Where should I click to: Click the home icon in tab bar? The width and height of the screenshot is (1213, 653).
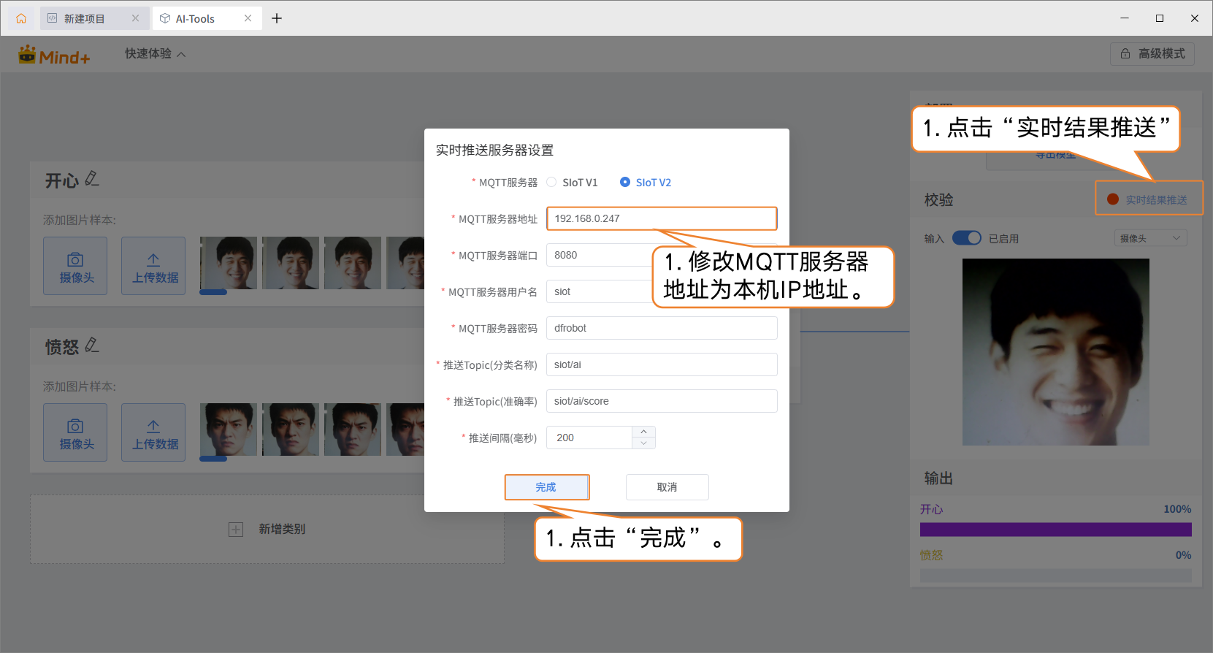21,18
